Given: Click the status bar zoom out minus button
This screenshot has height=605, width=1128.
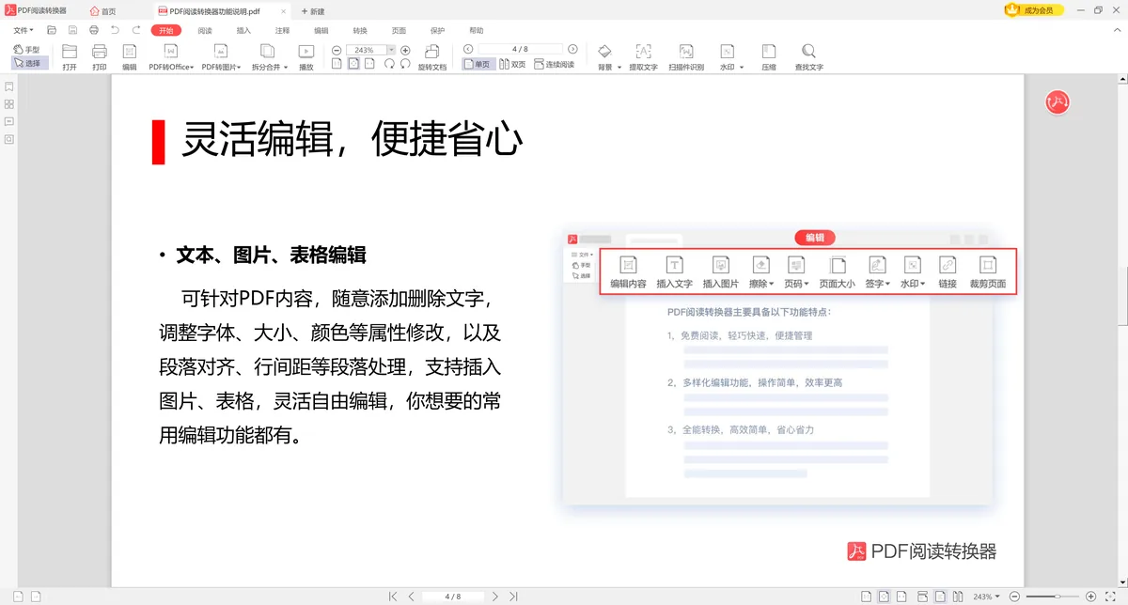Looking at the screenshot, I should (1016, 597).
